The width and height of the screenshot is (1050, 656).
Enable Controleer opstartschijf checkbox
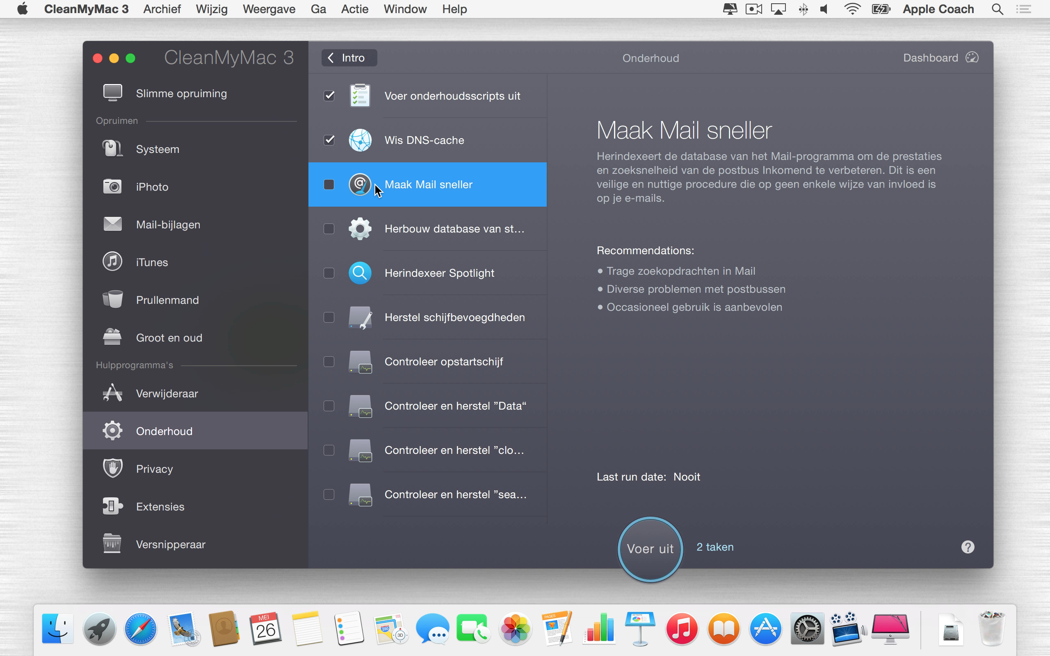[329, 362]
